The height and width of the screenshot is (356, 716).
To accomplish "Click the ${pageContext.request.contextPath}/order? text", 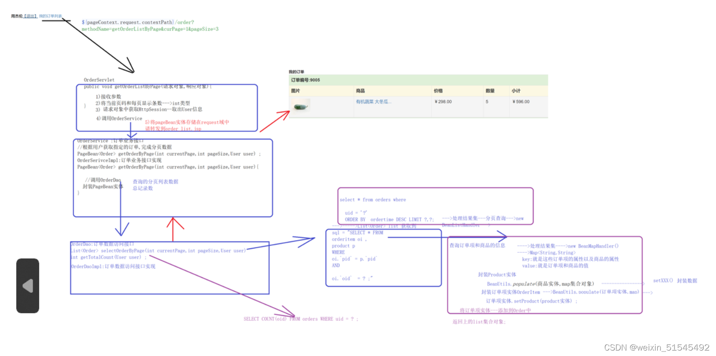I will tap(138, 22).
